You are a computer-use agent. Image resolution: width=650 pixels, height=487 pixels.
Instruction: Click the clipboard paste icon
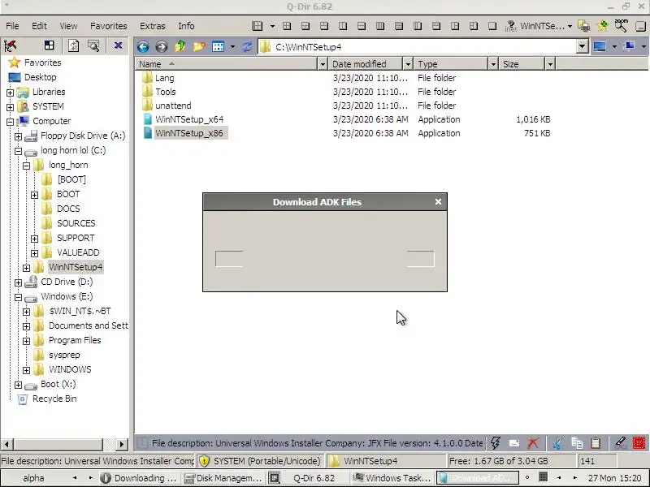point(596,442)
